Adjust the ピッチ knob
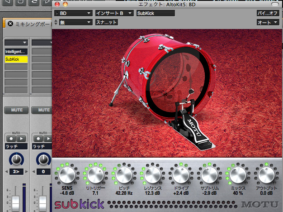The height and width of the screenshot is (212, 283). click(x=124, y=175)
